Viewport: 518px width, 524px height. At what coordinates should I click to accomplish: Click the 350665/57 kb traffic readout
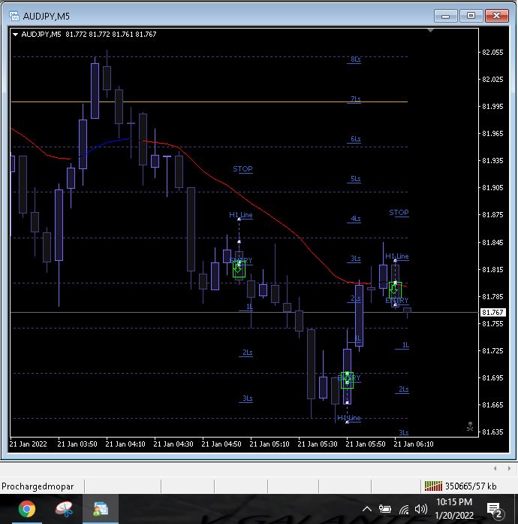point(471,486)
